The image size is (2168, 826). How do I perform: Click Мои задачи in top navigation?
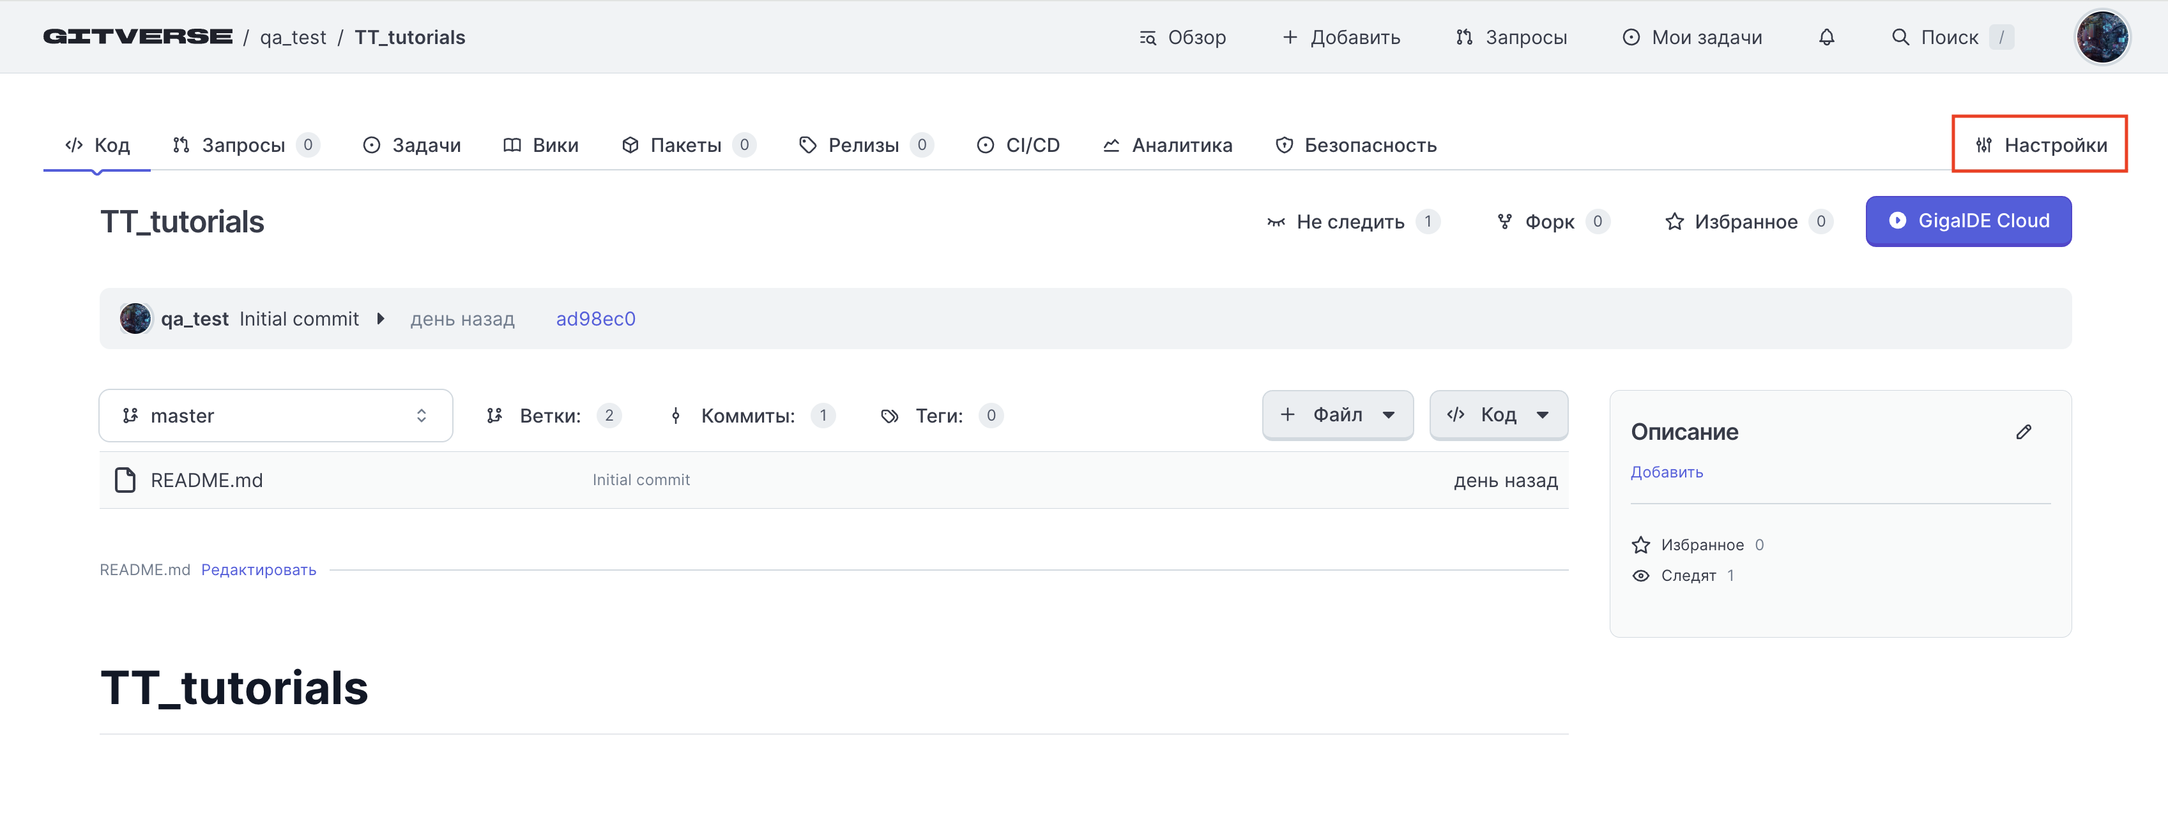1693,37
